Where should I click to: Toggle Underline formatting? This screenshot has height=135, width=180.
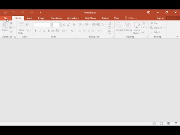[x=44, y=31]
